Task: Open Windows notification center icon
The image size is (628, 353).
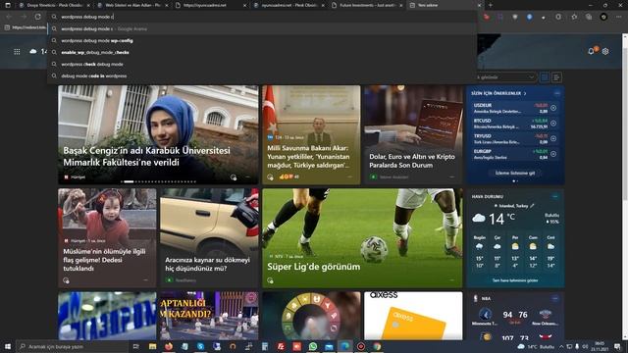Action: click(617, 346)
